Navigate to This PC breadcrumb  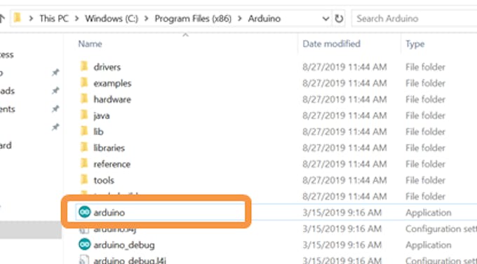pyautogui.click(x=54, y=18)
